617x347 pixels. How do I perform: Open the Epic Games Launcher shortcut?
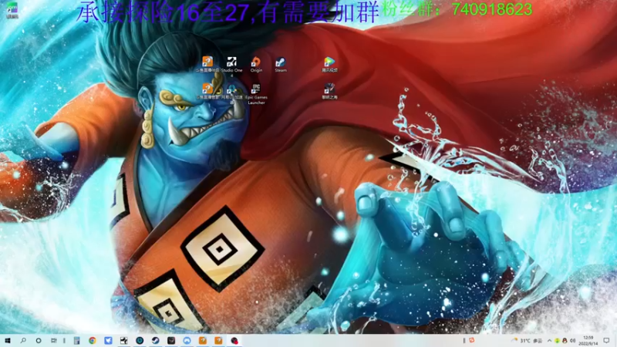pyautogui.click(x=256, y=93)
